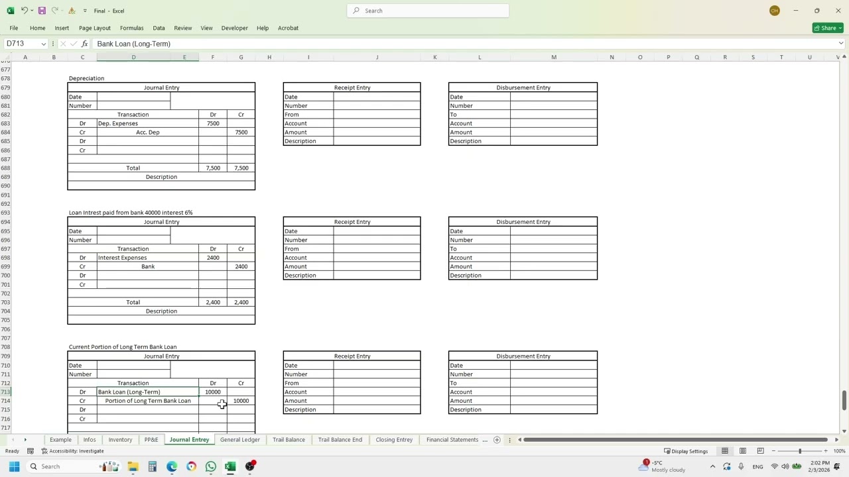
Task: Open Display Settings in status bar
Action: click(686, 451)
